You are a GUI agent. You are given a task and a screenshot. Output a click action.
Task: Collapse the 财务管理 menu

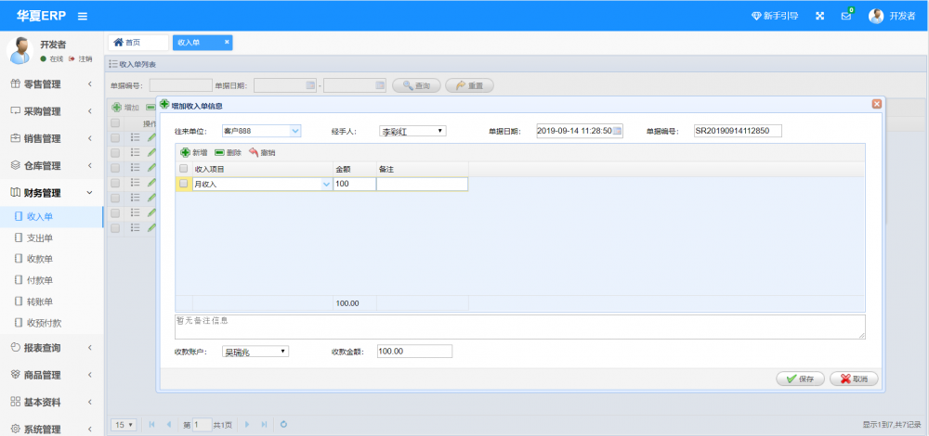coord(51,193)
